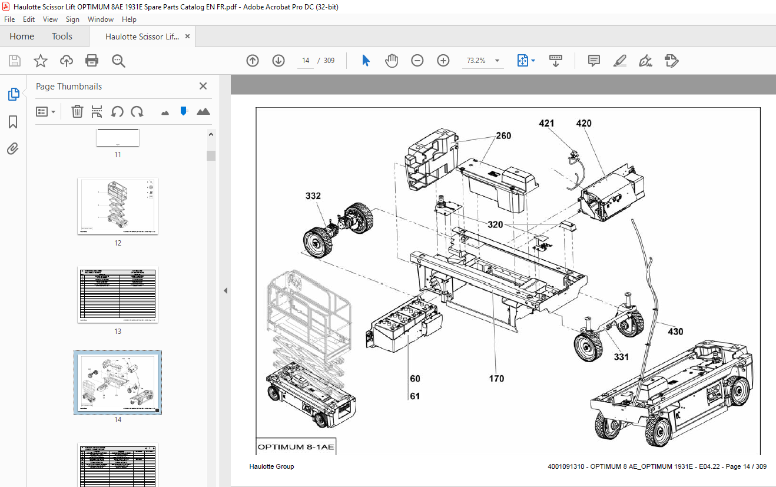776x487 pixels.
Task: Close the Page Thumbnails panel
Action: (203, 86)
